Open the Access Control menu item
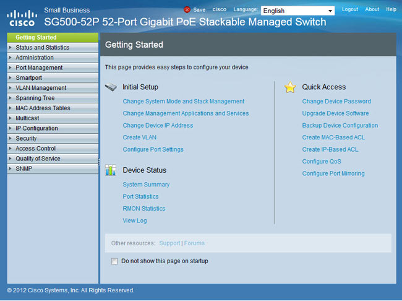 [53, 149]
